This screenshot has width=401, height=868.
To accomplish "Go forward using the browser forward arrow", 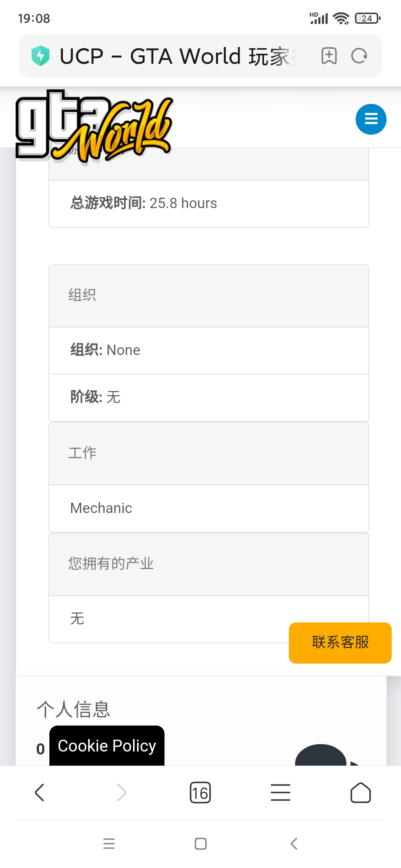I will click(x=121, y=793).
